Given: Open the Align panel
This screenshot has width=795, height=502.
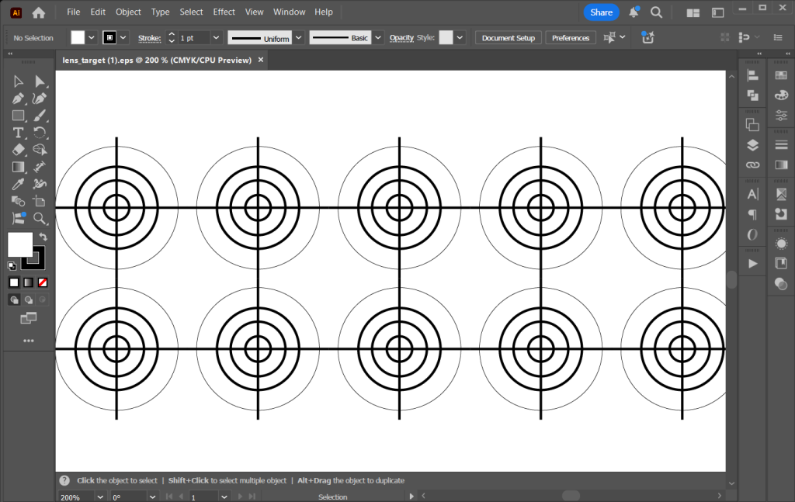Looking at the screenshot, I should [751, 74].
